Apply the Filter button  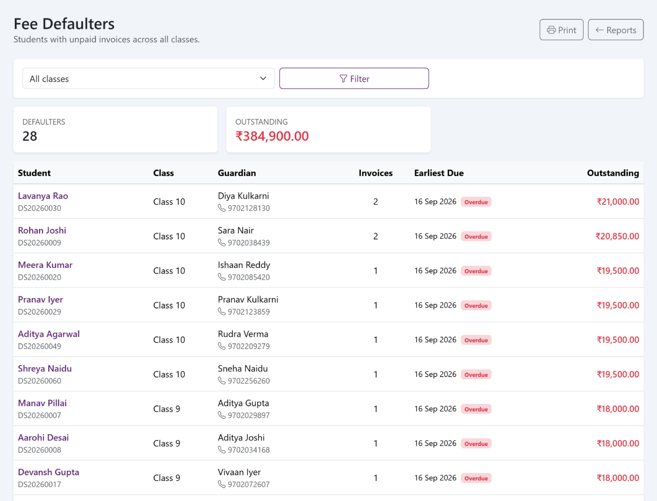click(x=354, y=79)
